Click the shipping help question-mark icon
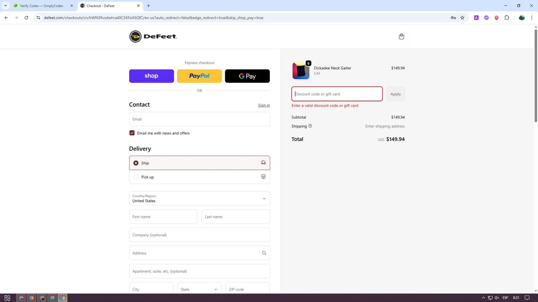The height and width of the screenshot is (302, 538). pos(310,126)
